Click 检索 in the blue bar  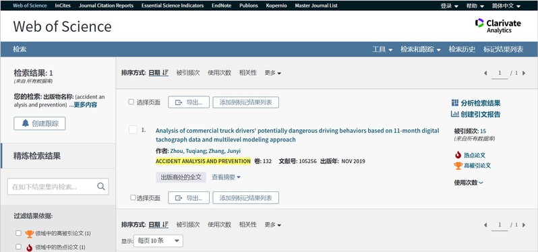coord(20,49)
